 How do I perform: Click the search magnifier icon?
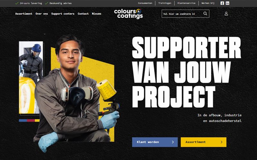(205, 13)
